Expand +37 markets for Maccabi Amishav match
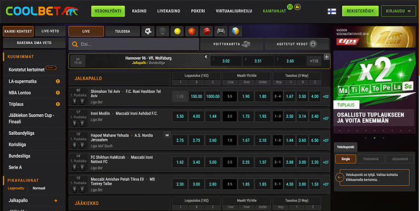The width and height of the screenshot is (420, 211). tap(326, 184)
